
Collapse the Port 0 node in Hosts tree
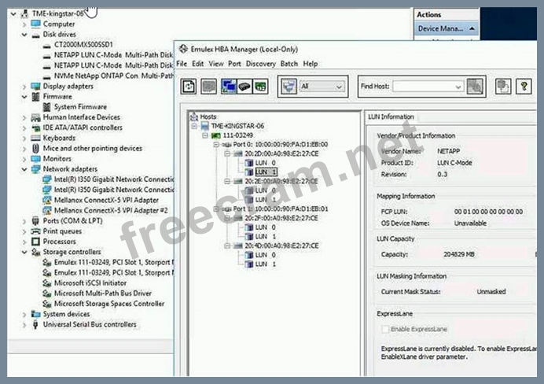(216, 144)
